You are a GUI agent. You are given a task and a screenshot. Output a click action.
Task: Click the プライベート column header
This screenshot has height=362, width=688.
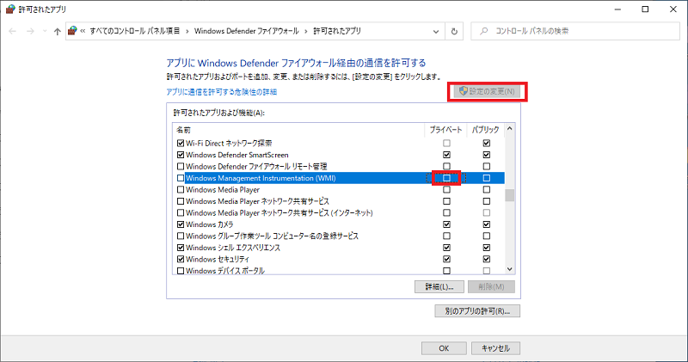(x=445, y=130)
